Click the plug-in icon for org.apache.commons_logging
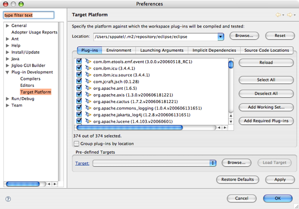299x209 pixels. coord(88,108)
